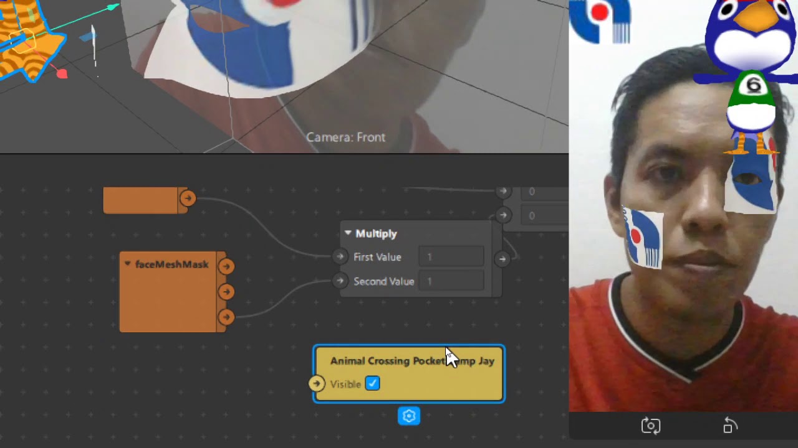
Task: Click faceMeshMask's third output port
Action: pyautogui.click(x=226, y=317)
